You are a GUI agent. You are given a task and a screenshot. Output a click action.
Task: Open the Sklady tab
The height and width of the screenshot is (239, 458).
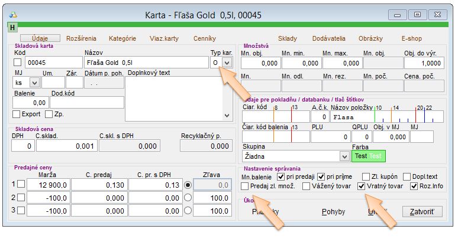[x=287, y=38]
